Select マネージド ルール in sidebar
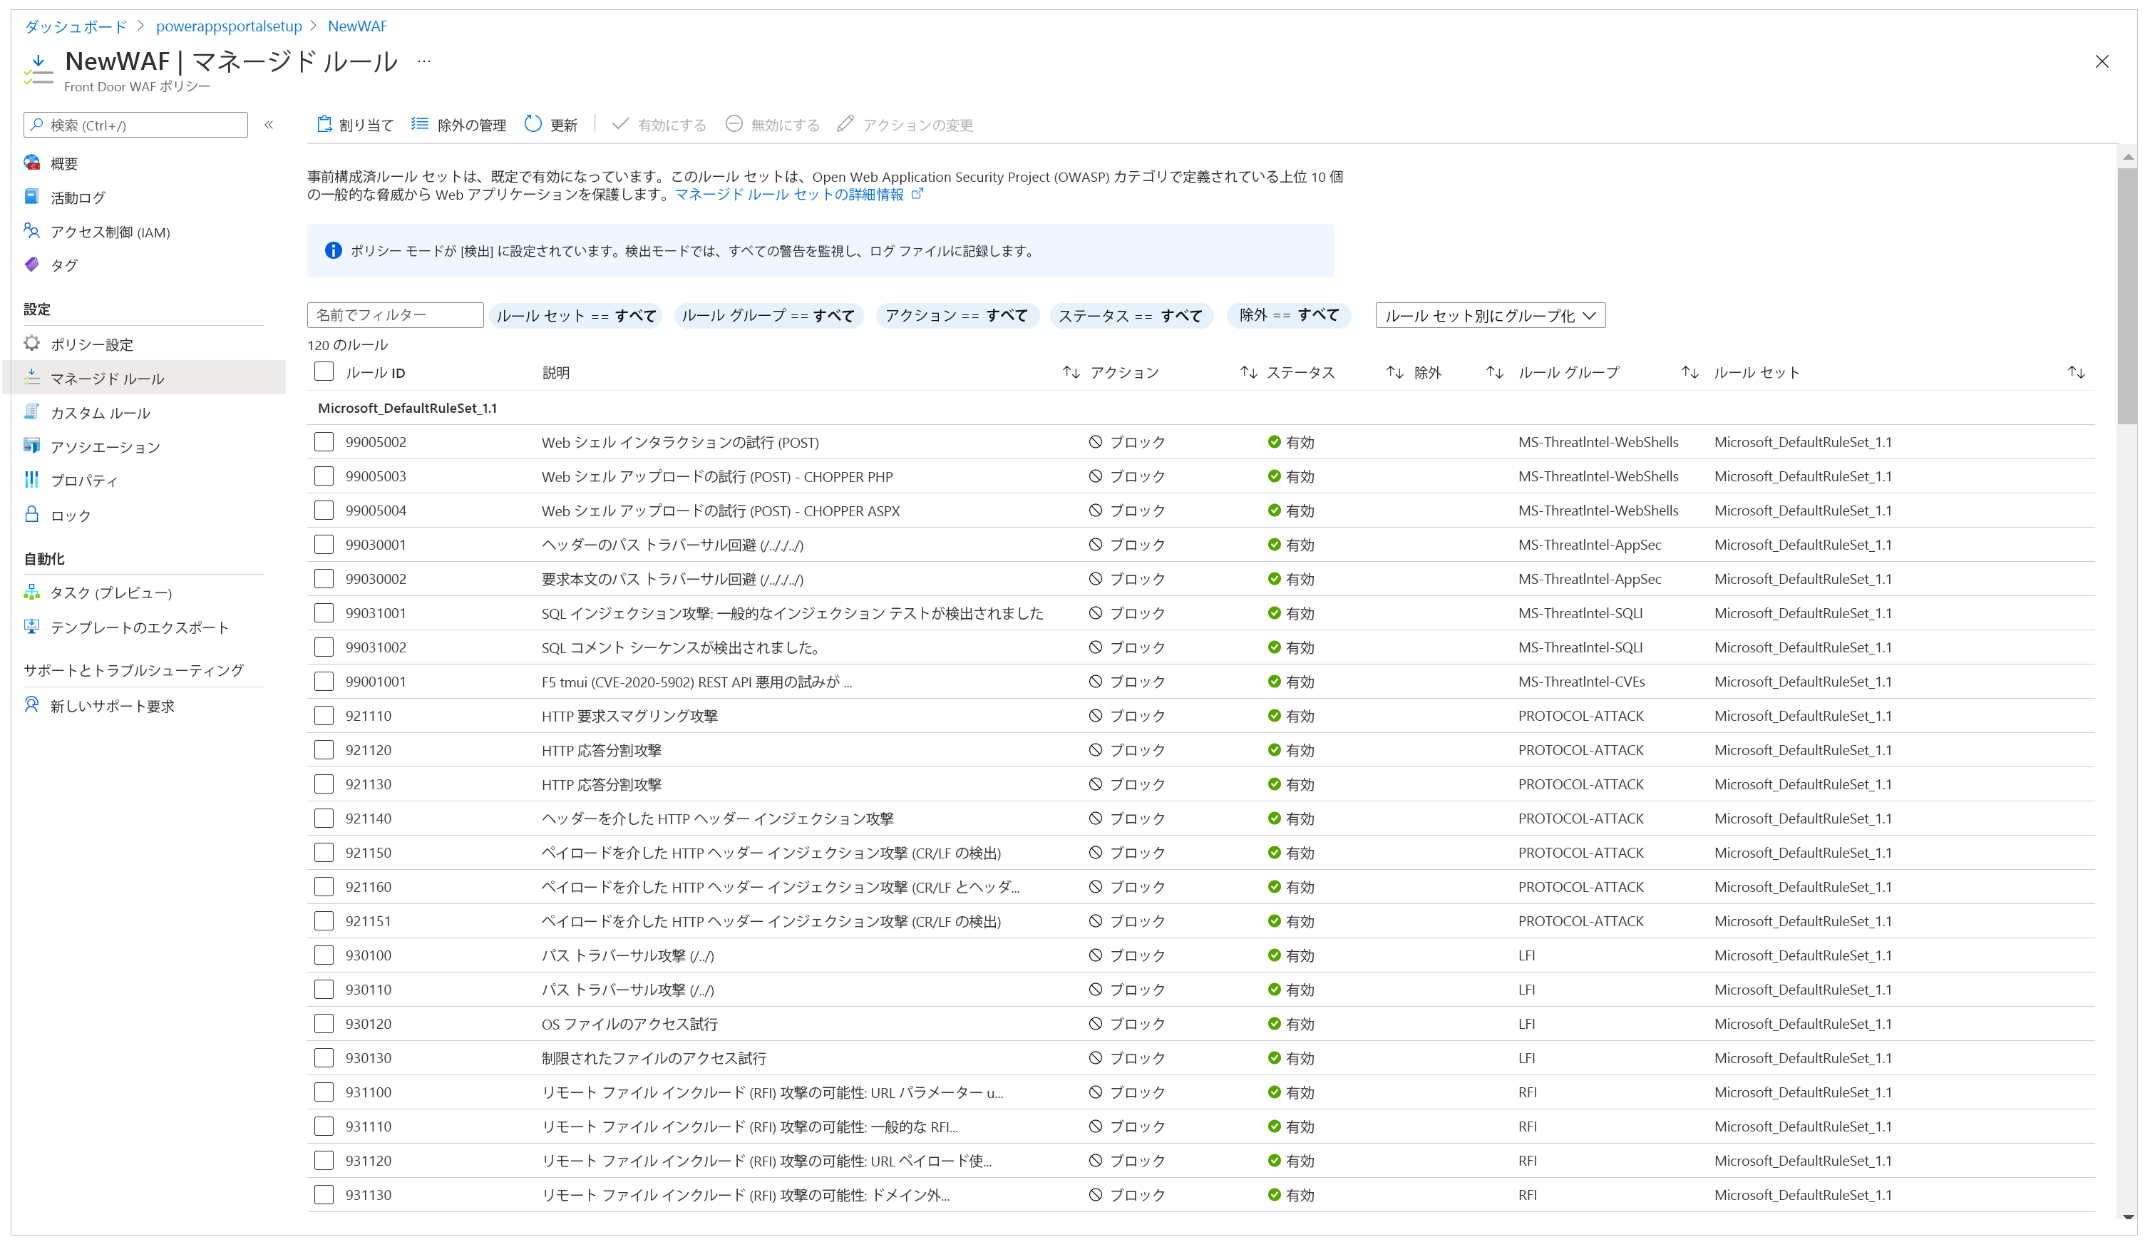The width and height of the screenshot is (2155, 1257). pyautogui.click(x=145, y=378)
